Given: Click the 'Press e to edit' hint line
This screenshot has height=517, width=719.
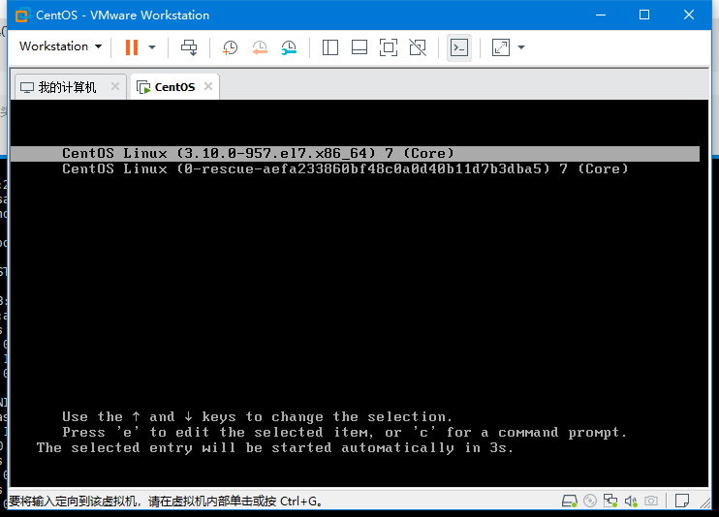Looking at the screenshot, I should (x=344, y=432).
